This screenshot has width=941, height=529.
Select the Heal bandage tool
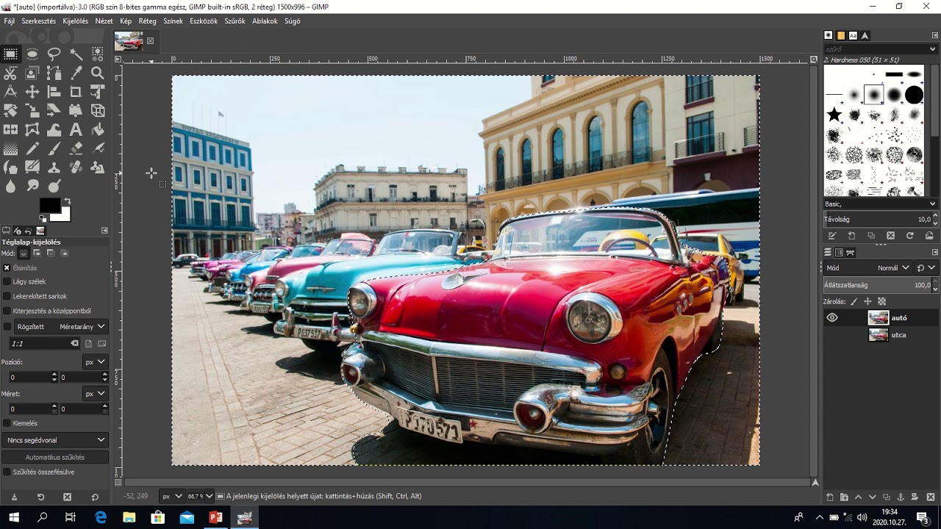[76, 168]
